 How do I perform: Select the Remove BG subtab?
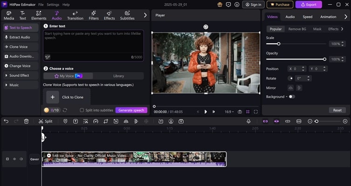(297, 29)
